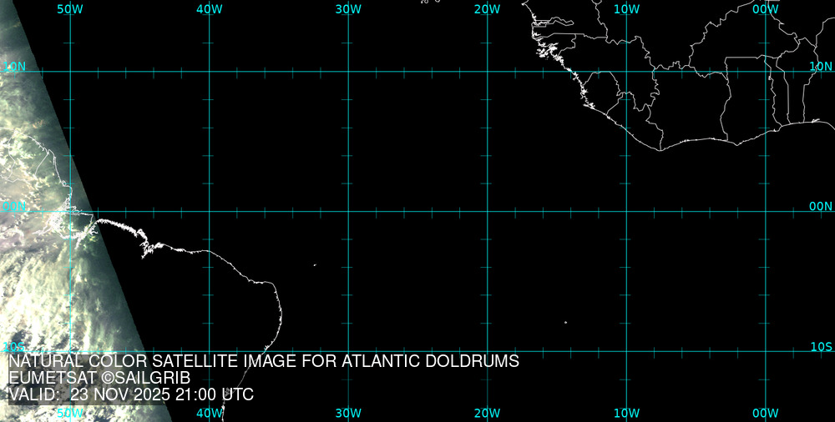Click the 20W longitude label on bottom axis
The image size is (835, 422).
pos(487,413)
